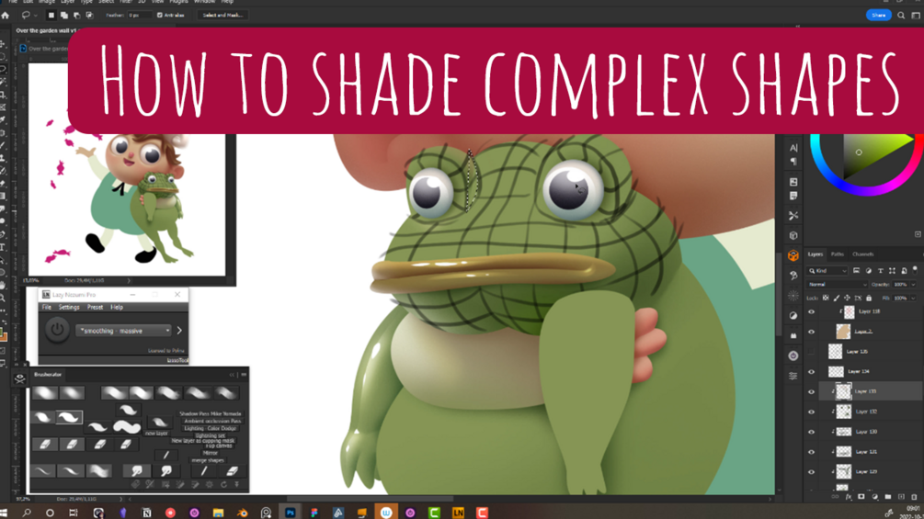Click the fx layer style icon
Screen dimensions: 924x519
click(849, 497)
